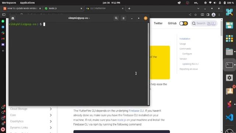Open Gmail in the browser sidebar
This screenshot has width=236, height=133.
(3, 39)
